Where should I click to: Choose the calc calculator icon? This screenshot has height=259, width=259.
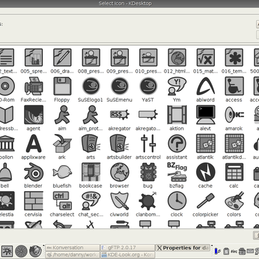click(x=234, y=172)
